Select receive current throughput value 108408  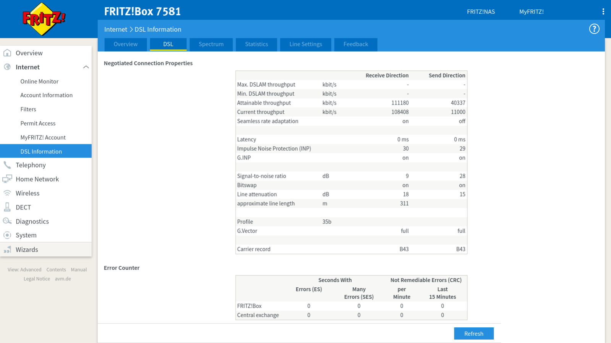400,112
